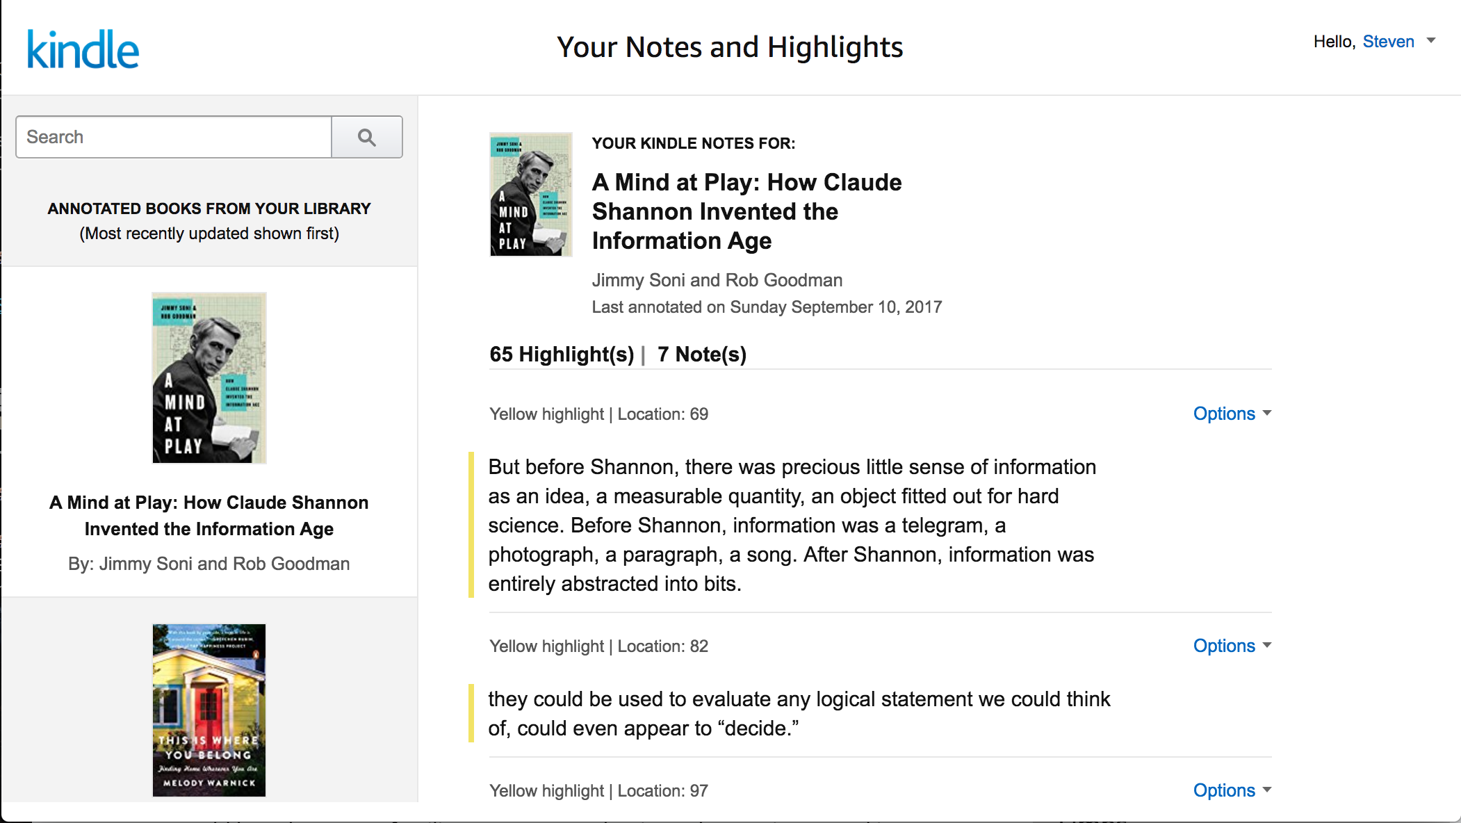Click the yellow bar of Location 69 highlight
This screenshot has height=823, width=1461.
pos(471,525)
